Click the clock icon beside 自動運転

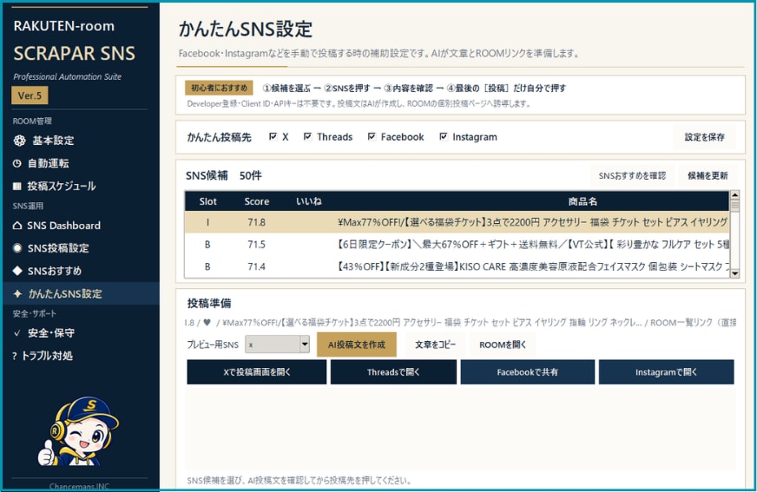coord(16,163)
